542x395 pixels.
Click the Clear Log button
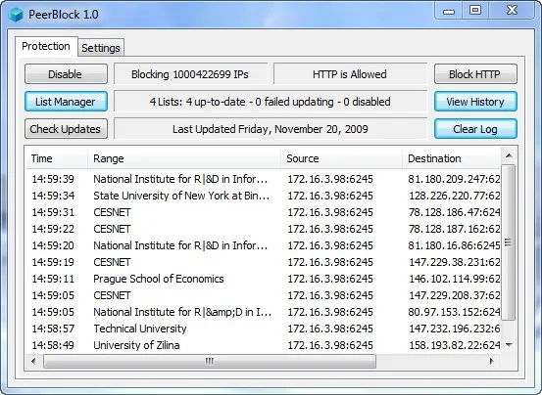click(x=475, y=129)
